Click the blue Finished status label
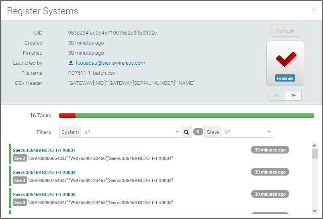 285,78
